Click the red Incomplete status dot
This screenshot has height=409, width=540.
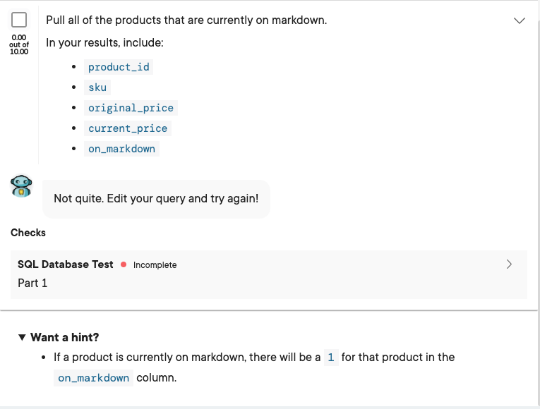tap(124, 265)
